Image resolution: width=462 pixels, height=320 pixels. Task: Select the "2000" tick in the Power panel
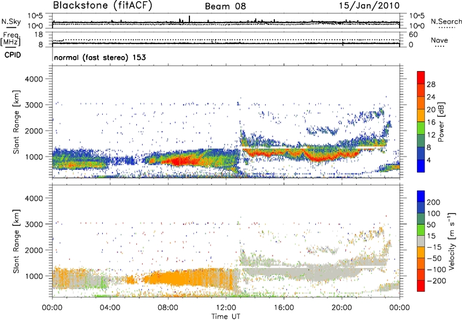tap(34, 131)
